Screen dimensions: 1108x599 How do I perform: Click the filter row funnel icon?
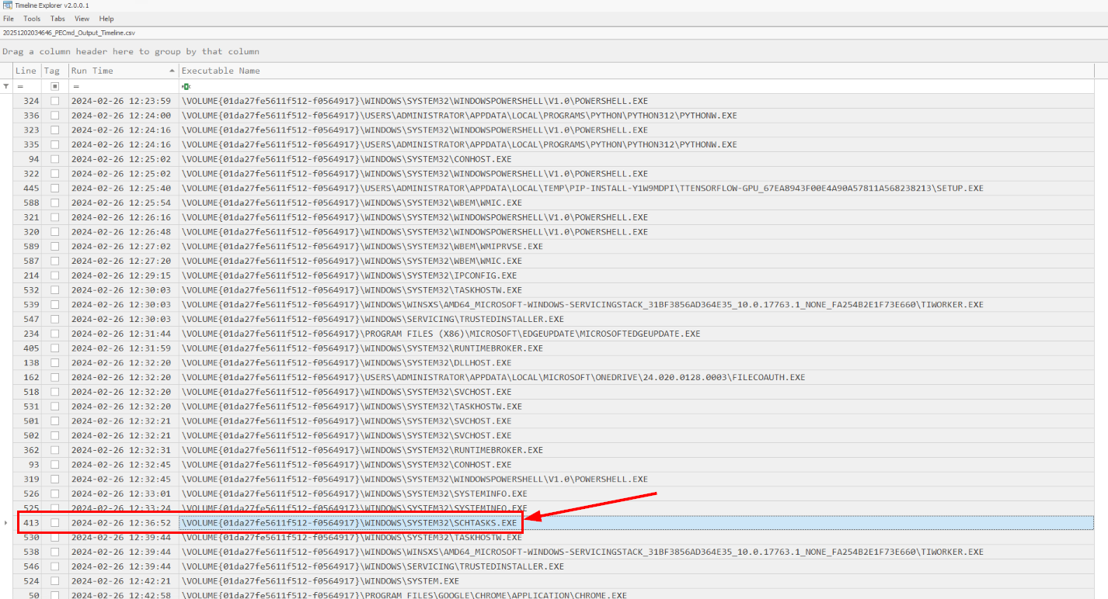click(6, 86)
